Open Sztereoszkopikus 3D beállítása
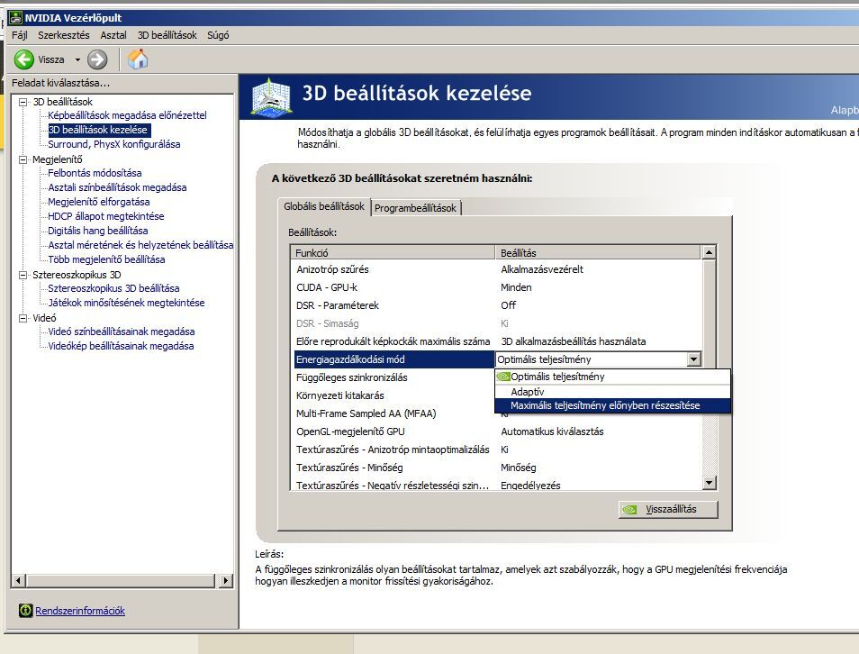The image size is (859, 654). pyautogui.click(x=113, y=288)
